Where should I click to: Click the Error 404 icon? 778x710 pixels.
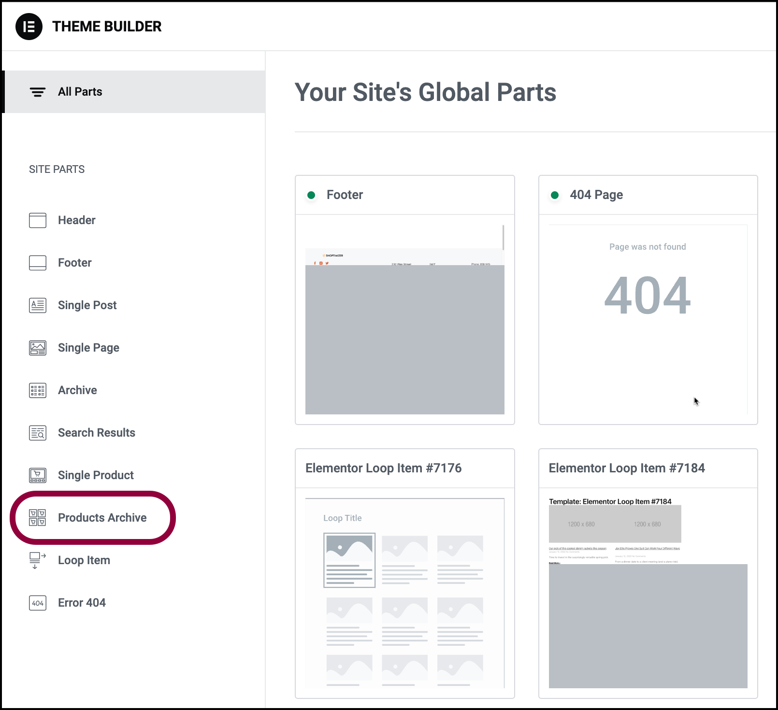pos(38,603)
